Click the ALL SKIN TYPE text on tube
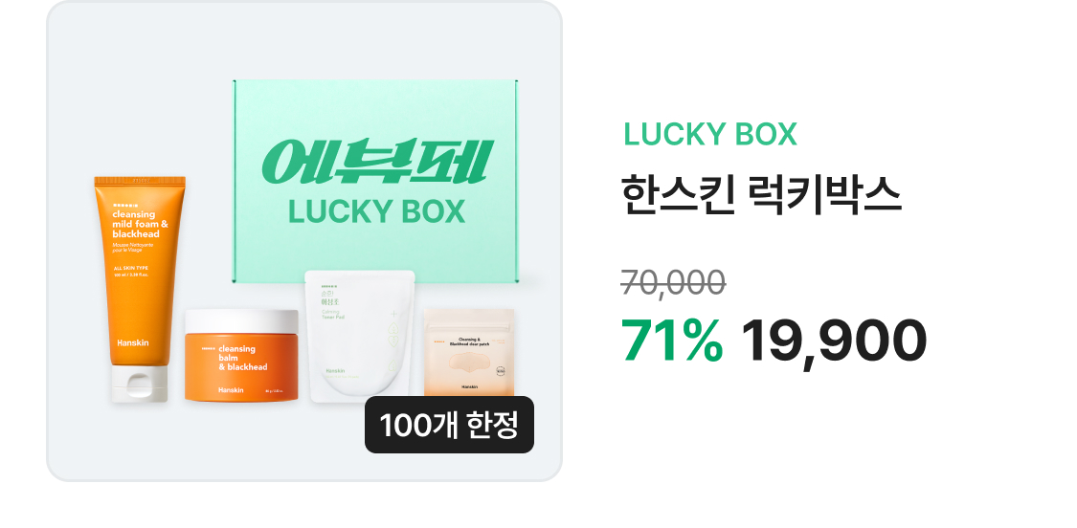Image resolution: width=1077 pixels, height=528 pixels. (x=130, y=268)
